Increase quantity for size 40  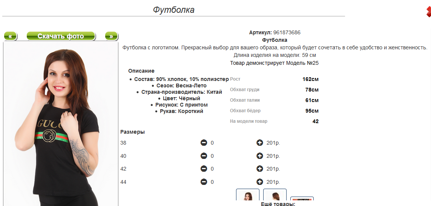(260, 156)
